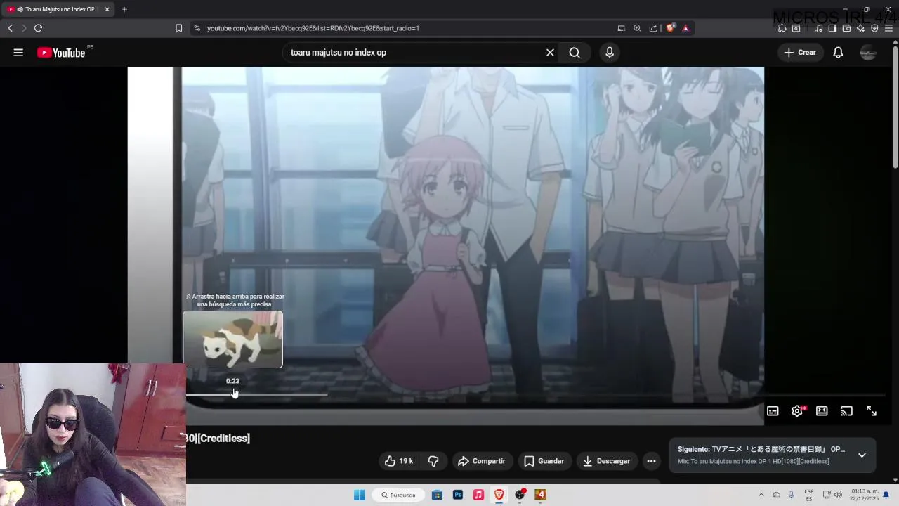The height and width of the screenshot is (506, 899).
Task: Open the zoom magnifier in the address bar
Action: pyautogui.click(x=637, y=28)
